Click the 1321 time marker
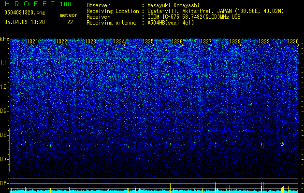 (x=32, y=41)
